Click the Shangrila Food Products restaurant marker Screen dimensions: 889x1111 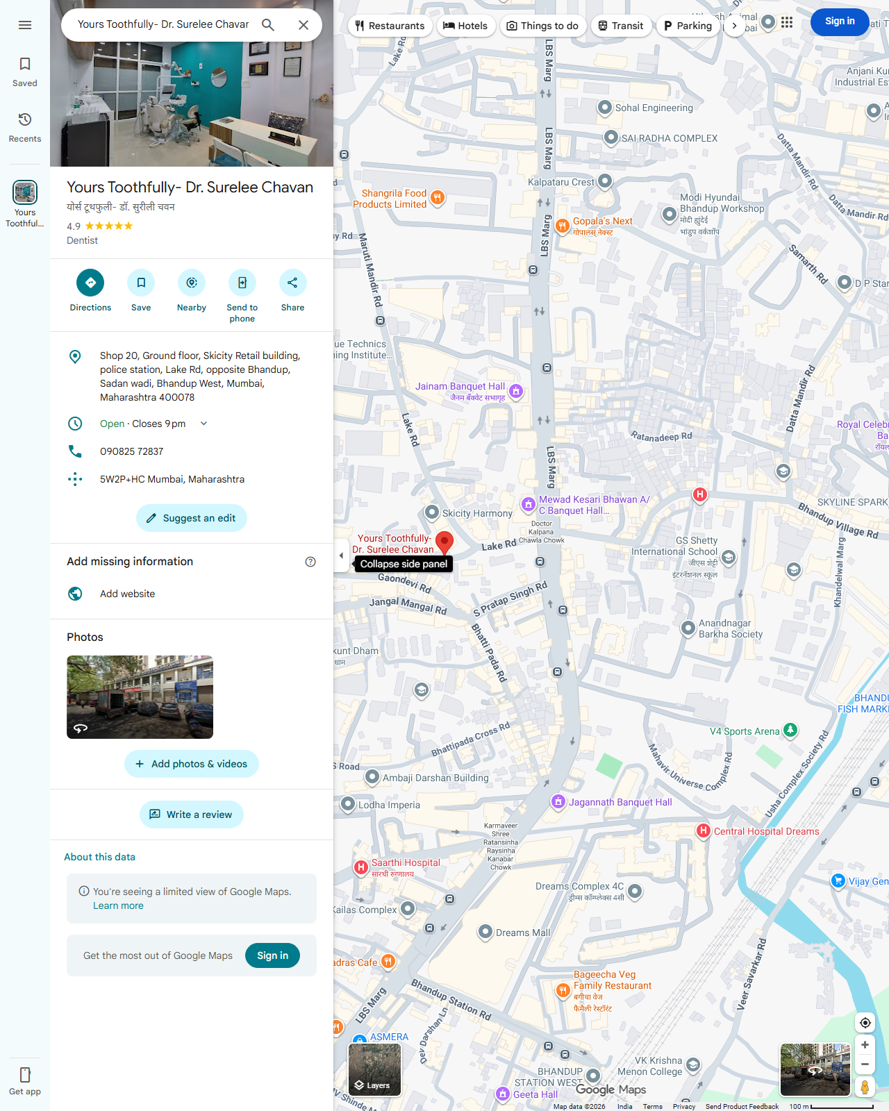tap(438, 198)
